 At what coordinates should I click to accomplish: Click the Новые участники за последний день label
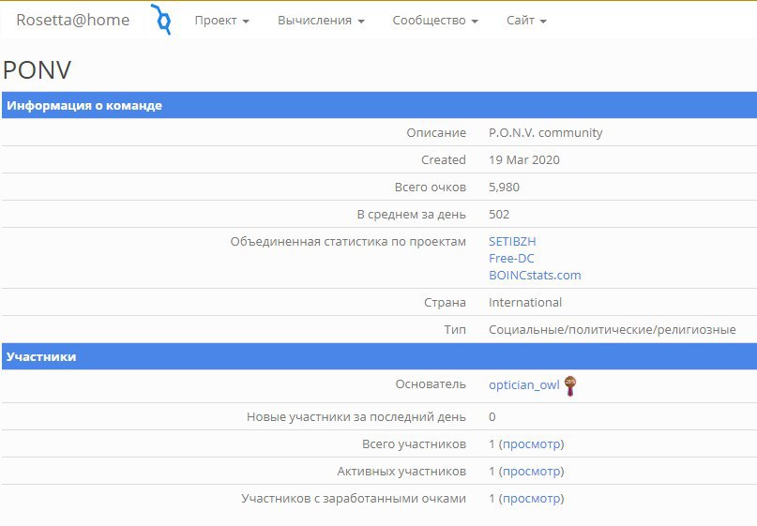click(356, 417)
